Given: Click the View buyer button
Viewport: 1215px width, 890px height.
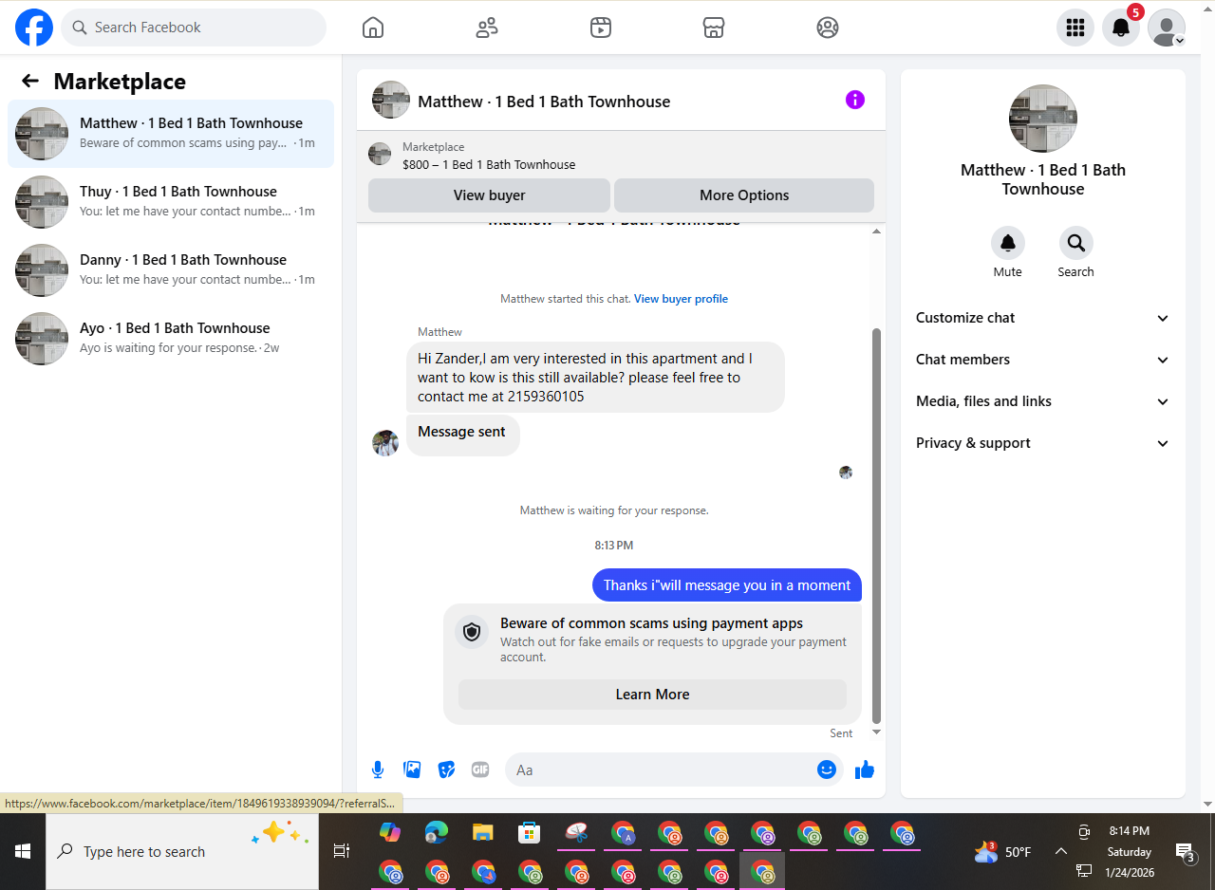Looking at the screenshot, I should click(x=489, y=195).
